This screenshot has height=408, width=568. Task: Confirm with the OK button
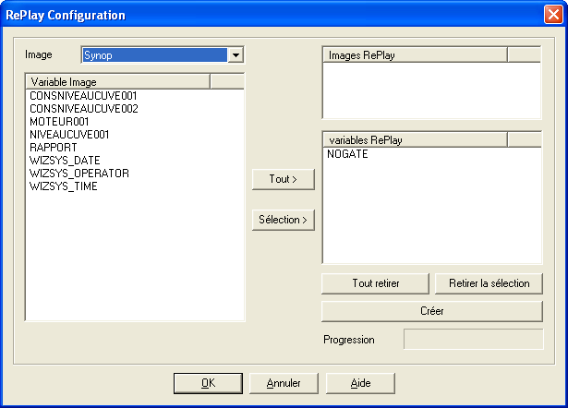[208, 382]
